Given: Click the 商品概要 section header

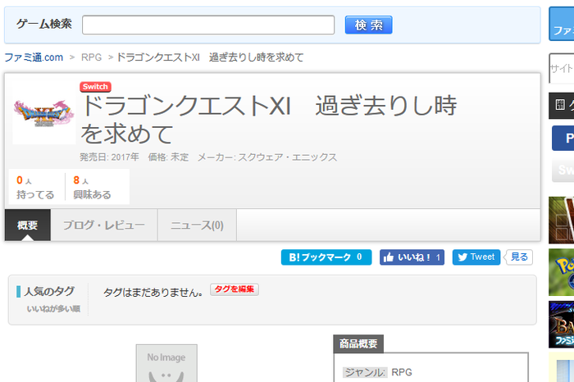Looking at the screenshot, I should [x=358, y=343].
